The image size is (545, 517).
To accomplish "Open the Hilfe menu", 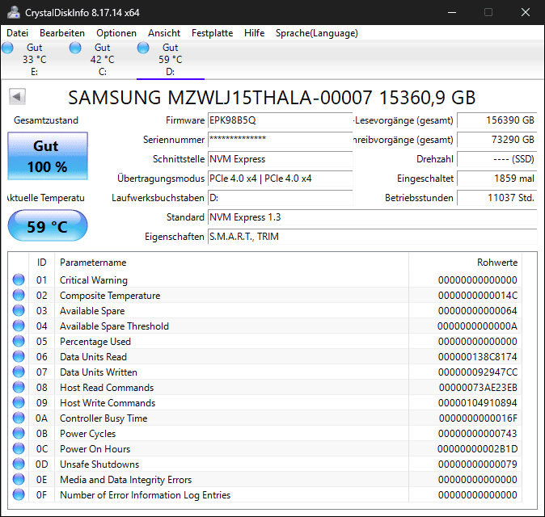I will point(255,33).
